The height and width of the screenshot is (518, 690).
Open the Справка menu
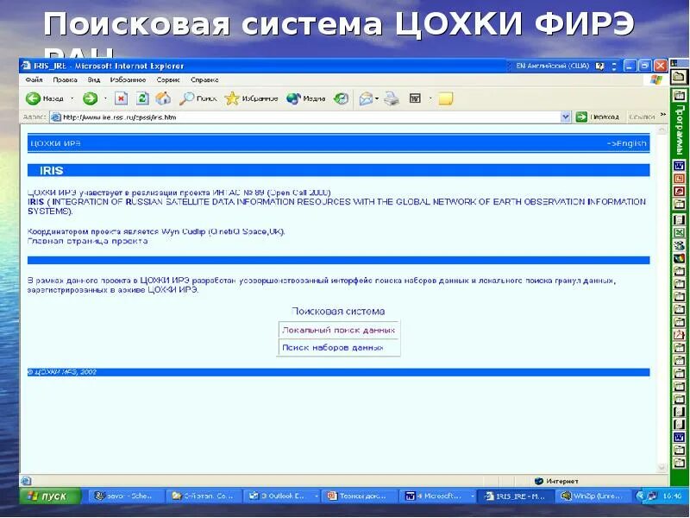pyautogui.click(x=204, y=79)
